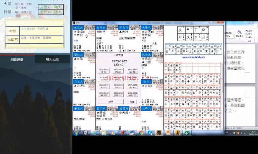Screen dimensions: 258x154
Task: Click the 天相 star in 子女宮
Action: [x=125, y=32]
